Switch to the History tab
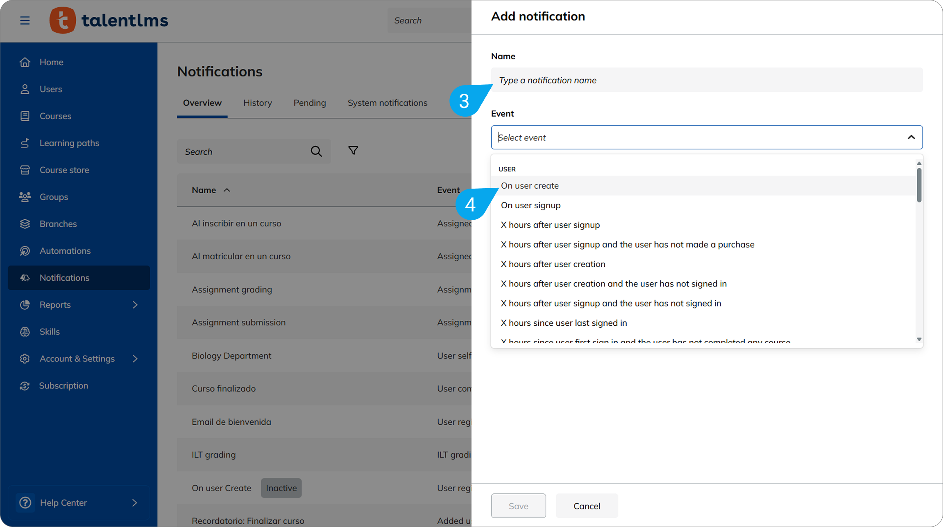Viewport: 943px width, 527px height. pyautogui.click(x=257, y=103)
